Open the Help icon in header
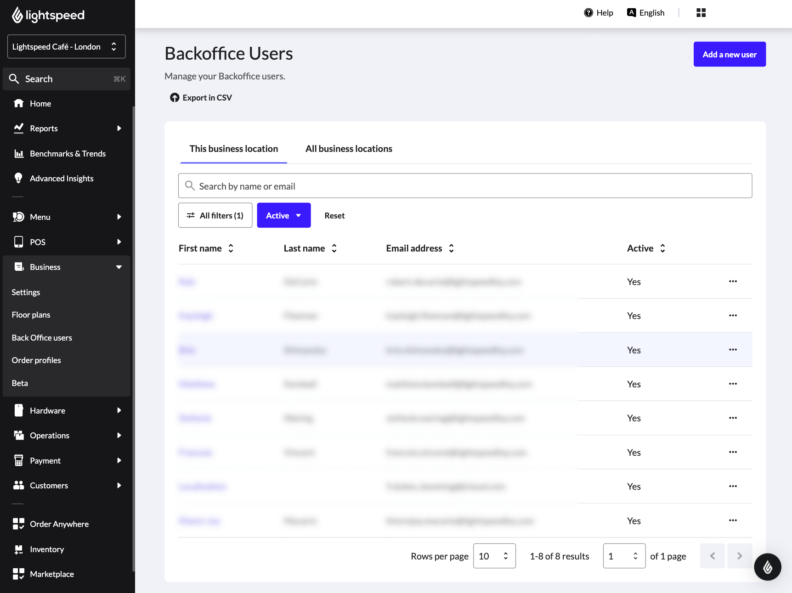Viewport: 792px width, 593px height. pyautogui.click(x=588, y=13)
